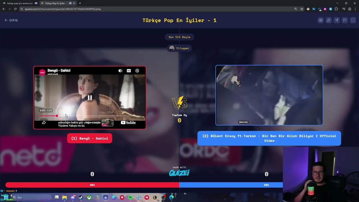Open the Yitogami user profile chip

[179, 48]
